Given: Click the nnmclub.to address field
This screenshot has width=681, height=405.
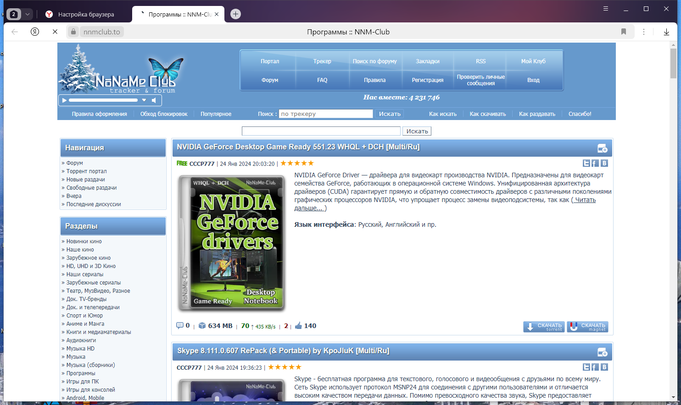Looking at the screenshot, I should (102, 32).
